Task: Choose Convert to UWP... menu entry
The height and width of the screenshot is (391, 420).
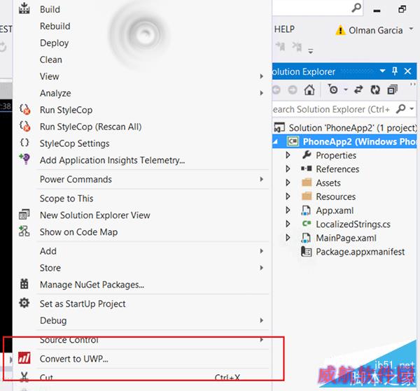Action: coord(73,359)
